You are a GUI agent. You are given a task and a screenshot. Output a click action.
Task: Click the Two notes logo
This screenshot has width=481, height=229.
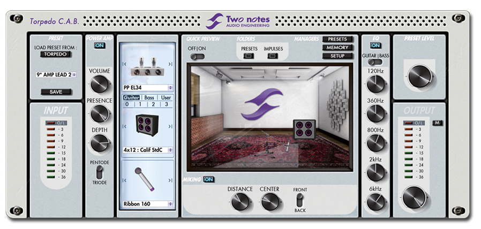click(x=238, y=21)
